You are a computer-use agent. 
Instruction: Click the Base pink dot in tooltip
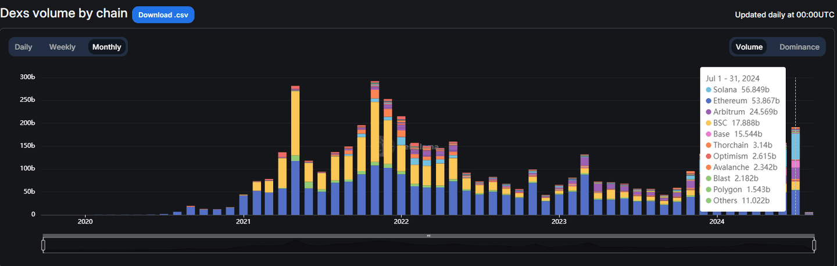(x=709, y=134)
